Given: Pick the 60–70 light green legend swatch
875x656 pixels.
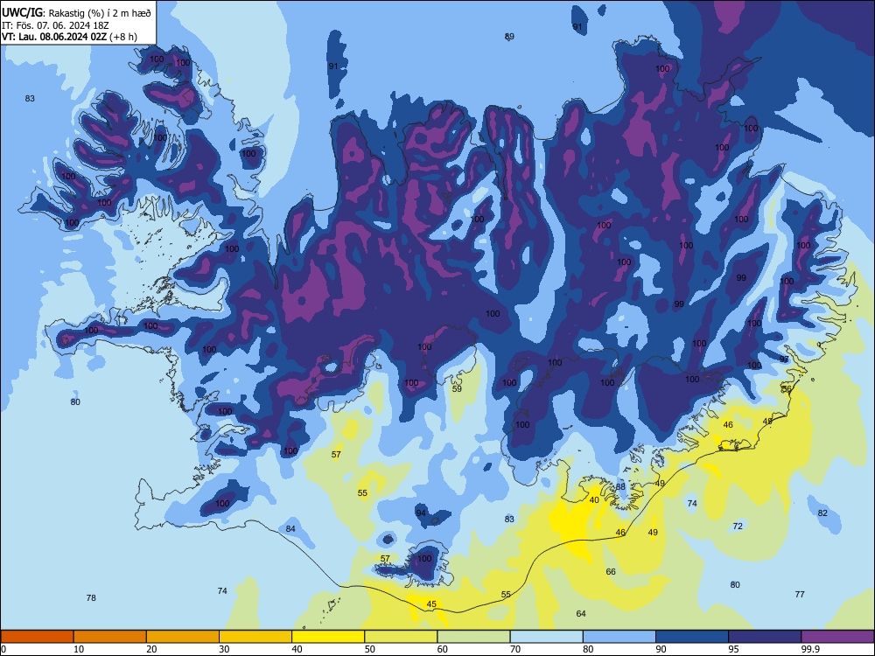Looking at the screenshot, I should click(473, 637).
